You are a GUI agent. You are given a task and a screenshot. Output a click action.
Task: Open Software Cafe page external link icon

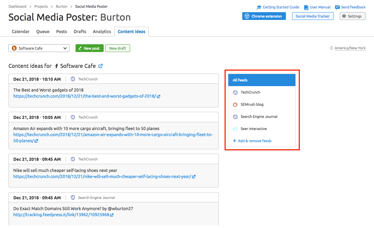(x=101, y=66)
